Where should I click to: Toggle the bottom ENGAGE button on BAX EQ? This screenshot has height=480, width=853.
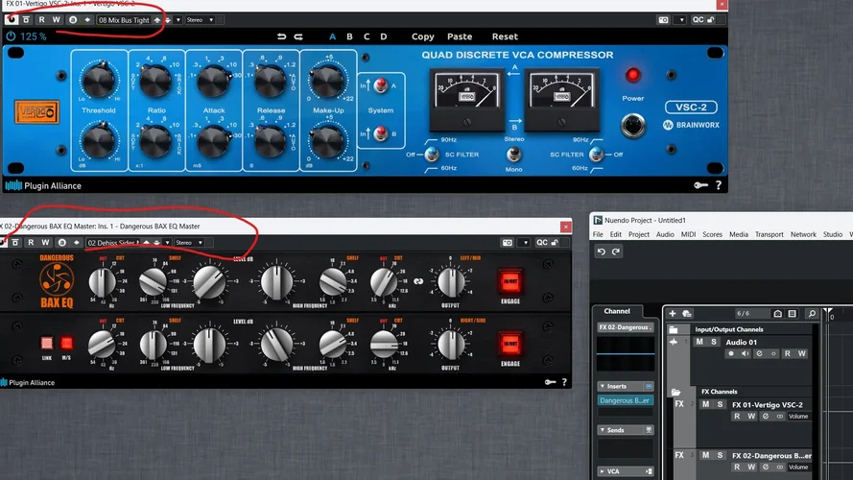coord(510,344)
